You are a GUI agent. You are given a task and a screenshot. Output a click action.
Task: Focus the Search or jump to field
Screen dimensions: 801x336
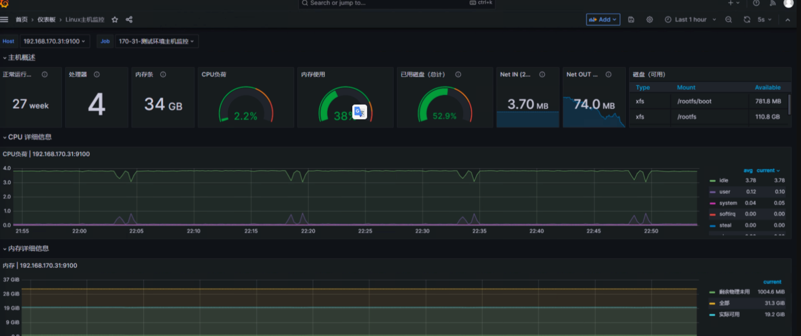pyautogui.click(x=396, y=3)
